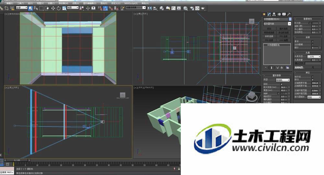Viewport: 324px width, 175px height.
Task: Open Select by Name tool
Action: [x=36, y=8]
